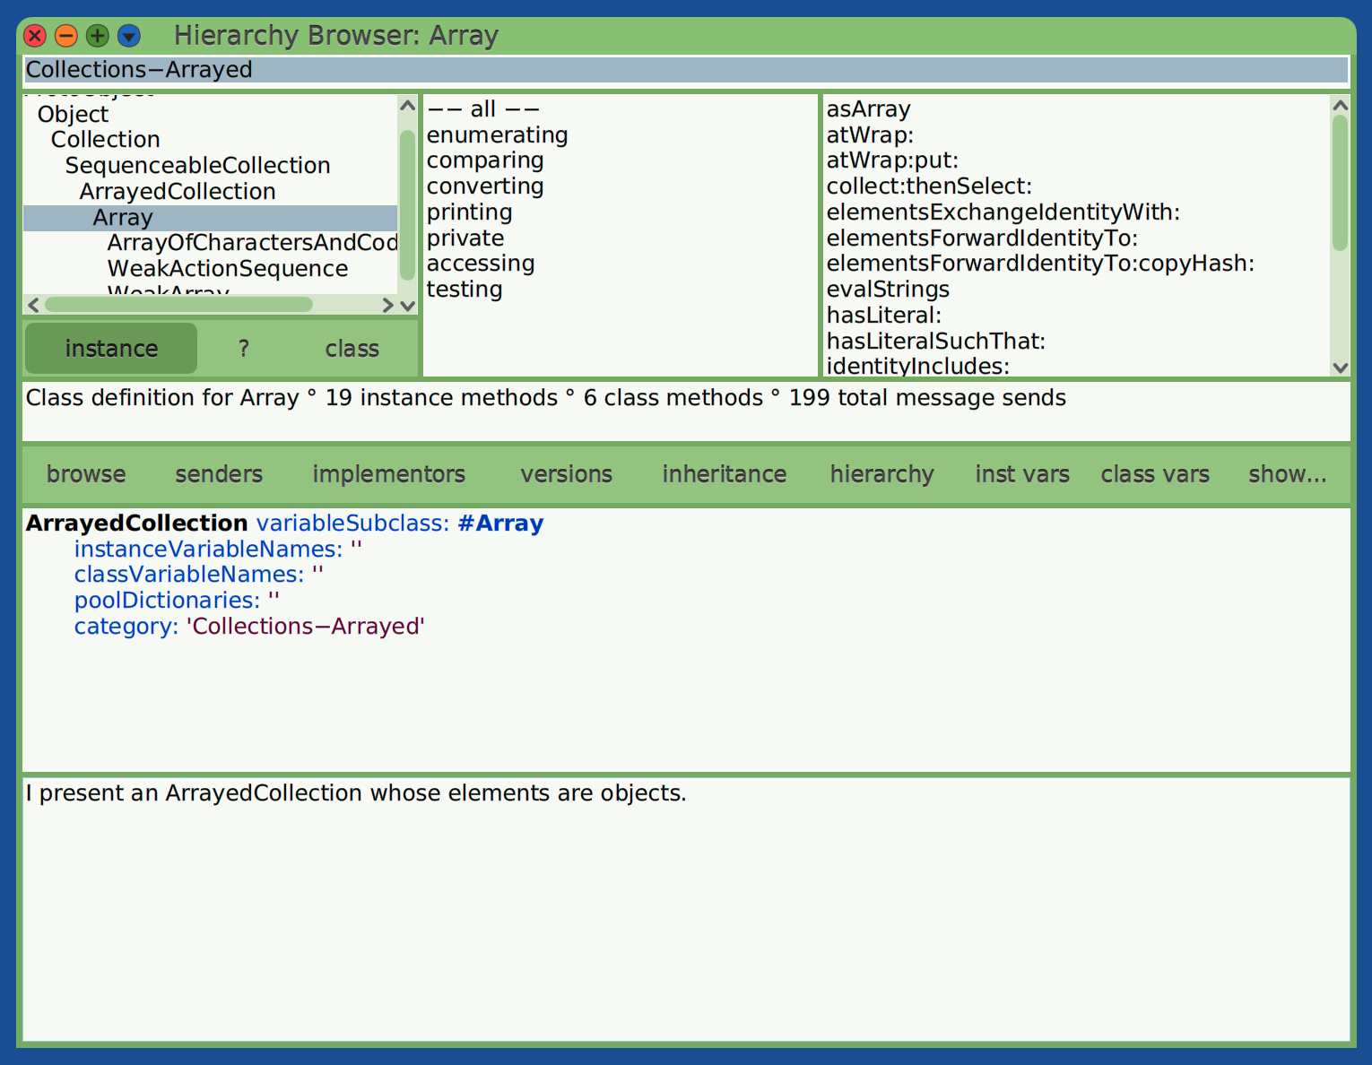The height and width of the screenshot is (1065, 1372).
Task: Switch to the class side view
Action: (352, 348)
